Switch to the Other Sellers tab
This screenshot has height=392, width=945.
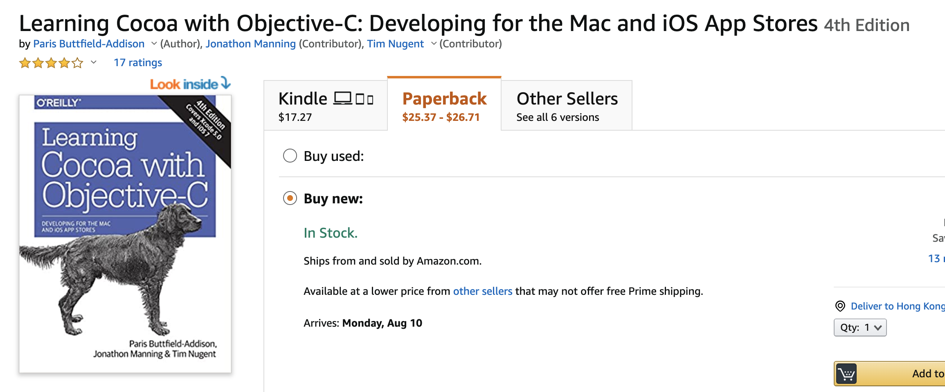(567, 106)
